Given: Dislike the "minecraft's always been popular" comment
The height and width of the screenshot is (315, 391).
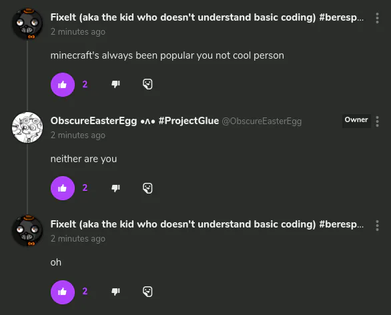Looking at the screenshot, I should [115, 84].
